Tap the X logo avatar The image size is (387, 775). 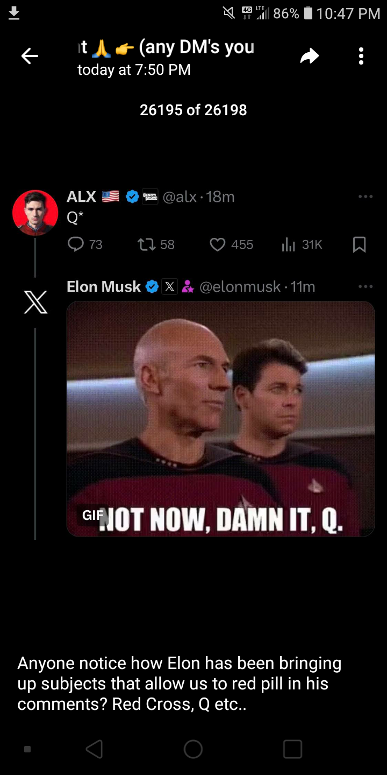tap(35, 302)
